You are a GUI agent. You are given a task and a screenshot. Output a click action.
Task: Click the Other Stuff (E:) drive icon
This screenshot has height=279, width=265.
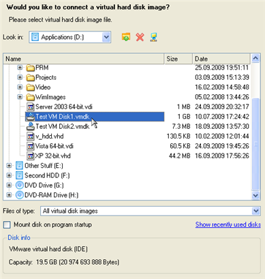point(19,166)
